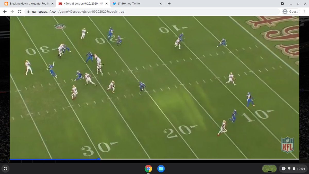Select the 49ers at Jets tab

pyautogui.click(x=82, y=4)
